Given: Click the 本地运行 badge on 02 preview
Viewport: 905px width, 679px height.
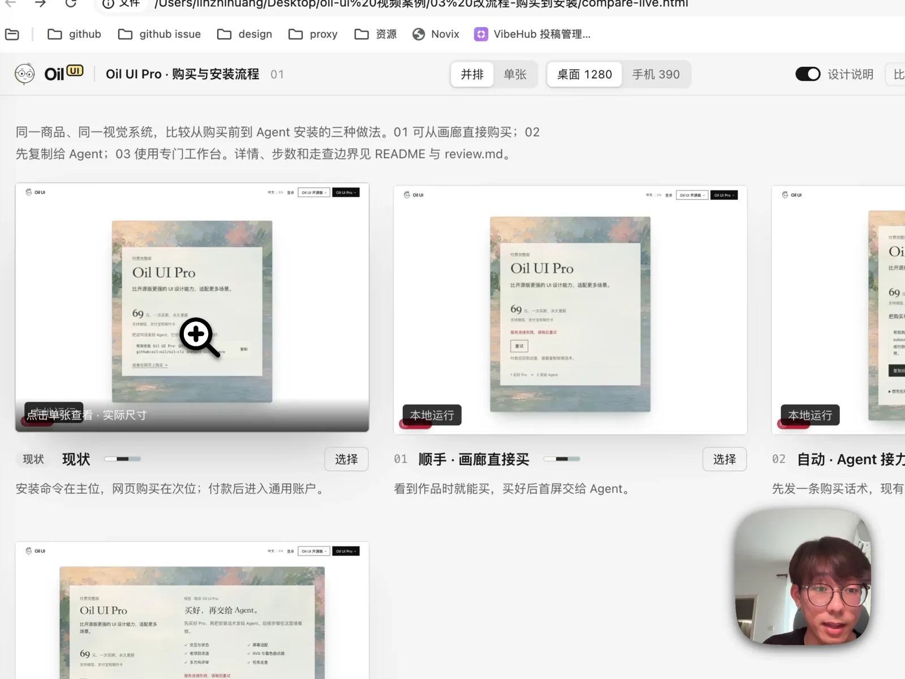Looking at the screenshot, I should pos(810,415).
